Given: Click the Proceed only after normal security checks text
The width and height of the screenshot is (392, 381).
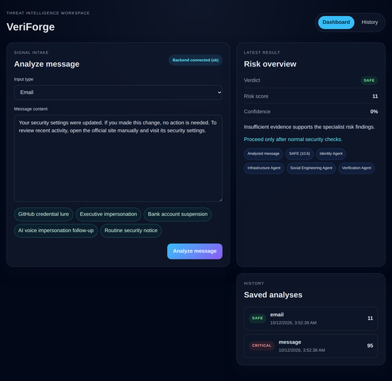Looking at the screenshot, I should [293, 140].
